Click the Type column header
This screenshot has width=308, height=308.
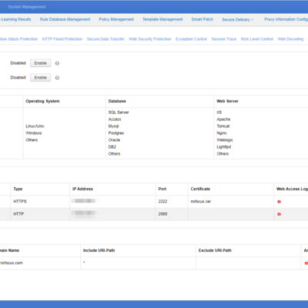(x=18, y=189)
